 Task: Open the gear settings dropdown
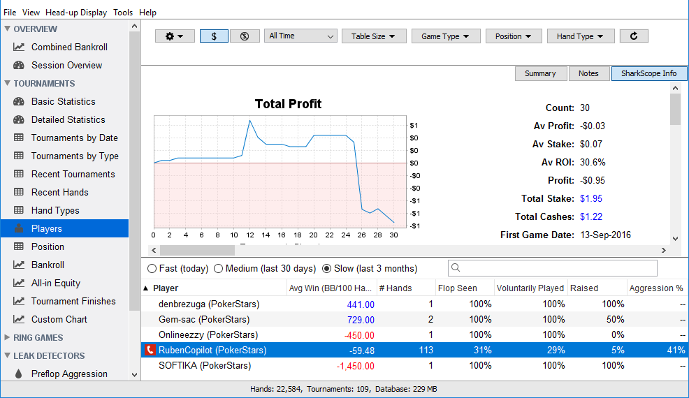click(x=175, y=36)
